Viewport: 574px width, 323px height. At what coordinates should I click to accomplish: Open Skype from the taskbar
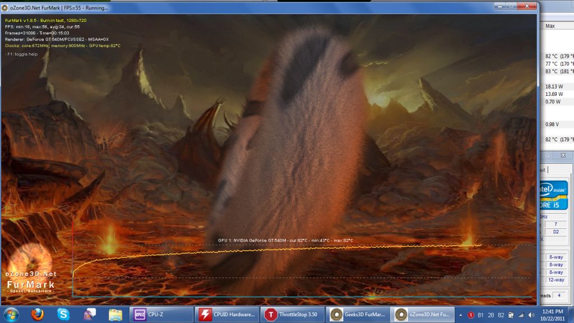click(63, 314)
